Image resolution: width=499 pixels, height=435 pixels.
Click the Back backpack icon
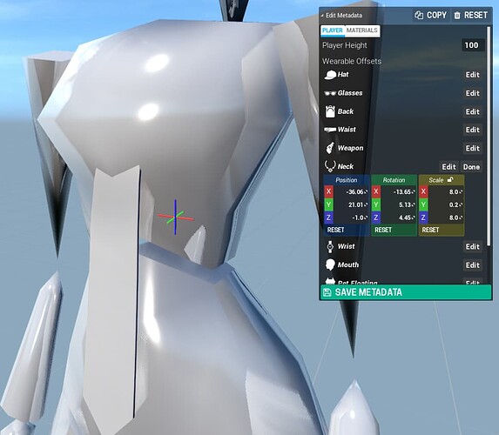tap(330, 111)
